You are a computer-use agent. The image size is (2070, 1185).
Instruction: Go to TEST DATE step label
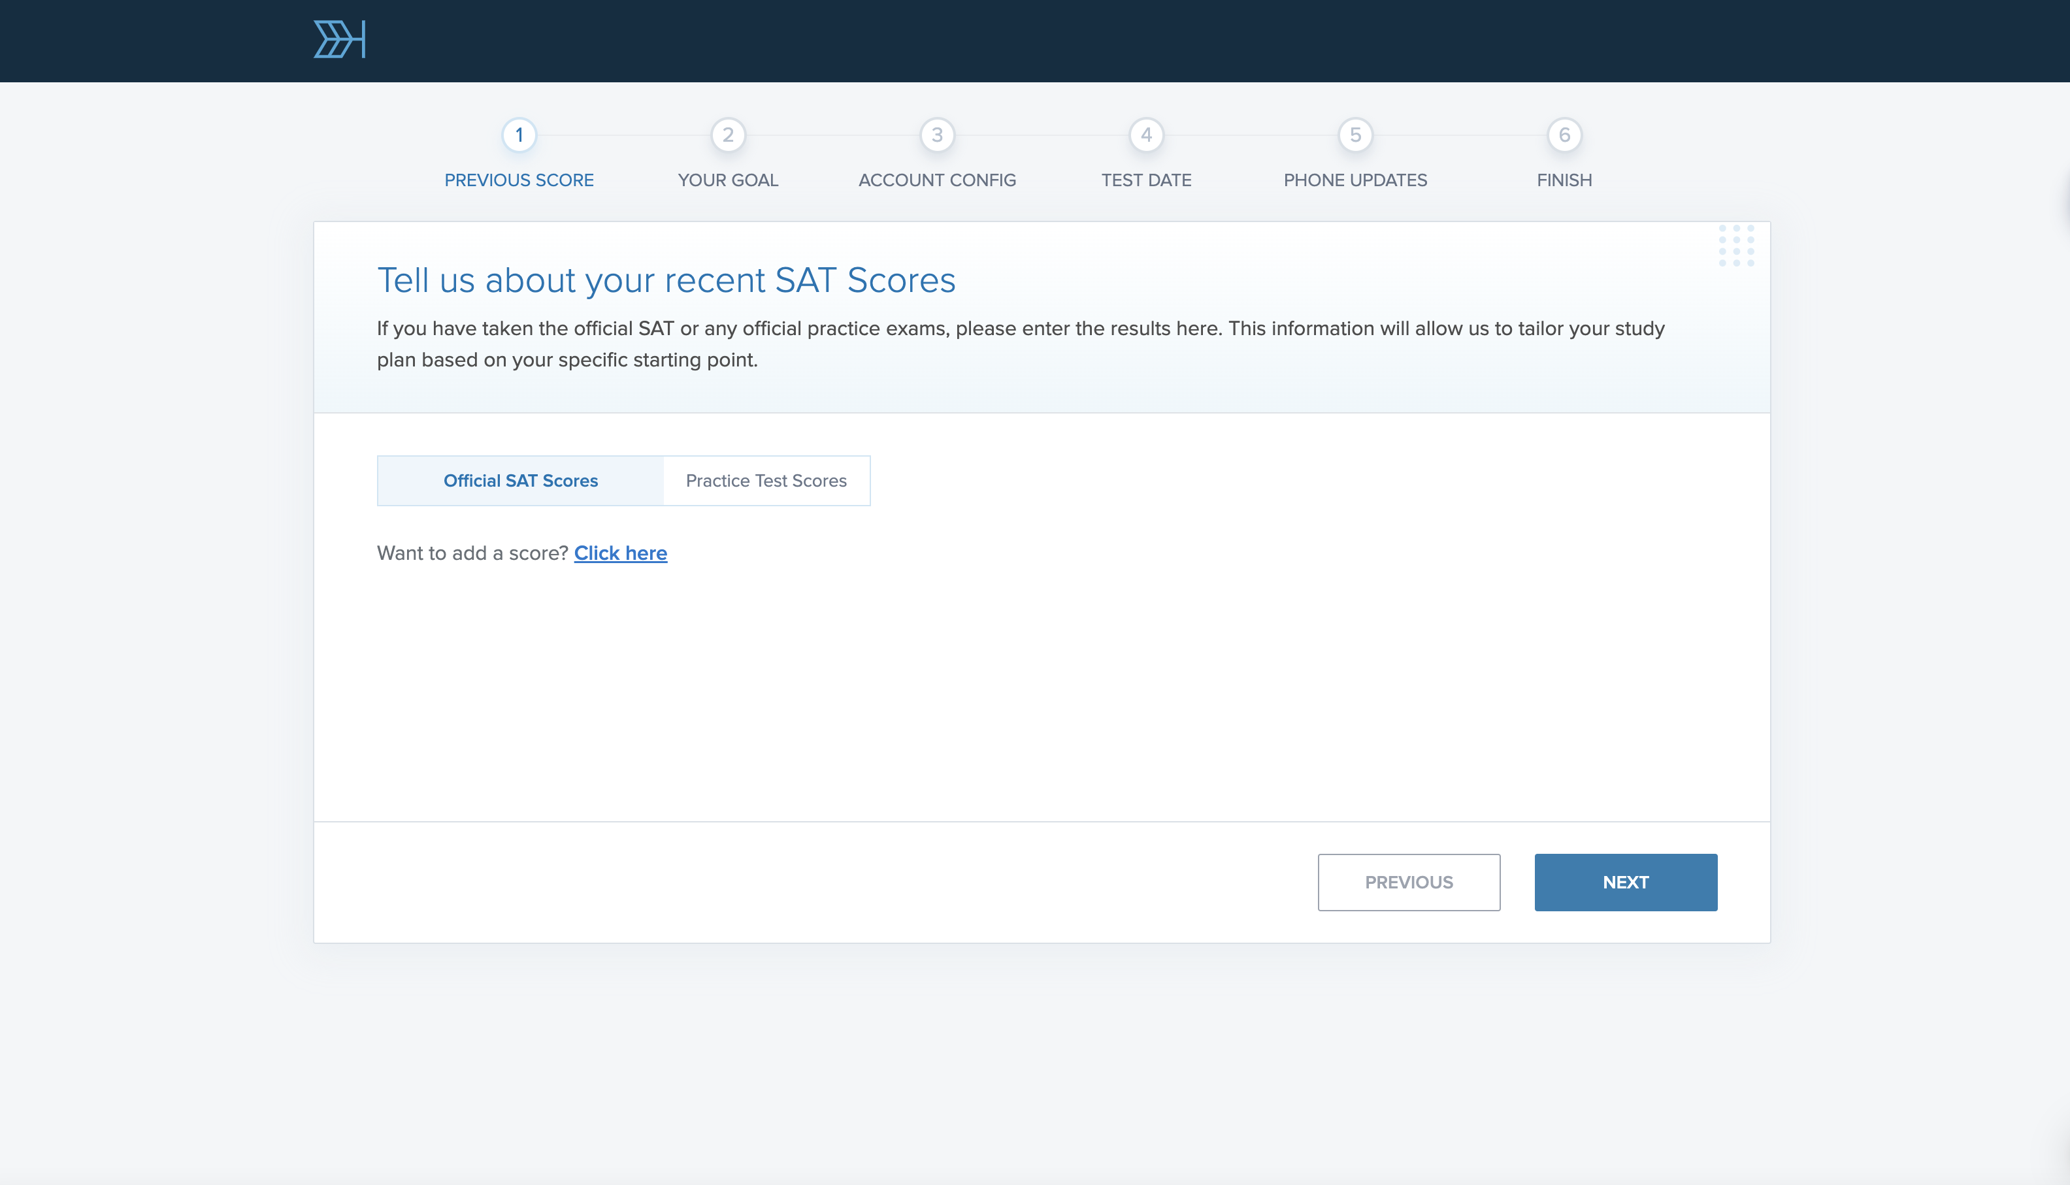(1146, 180)
